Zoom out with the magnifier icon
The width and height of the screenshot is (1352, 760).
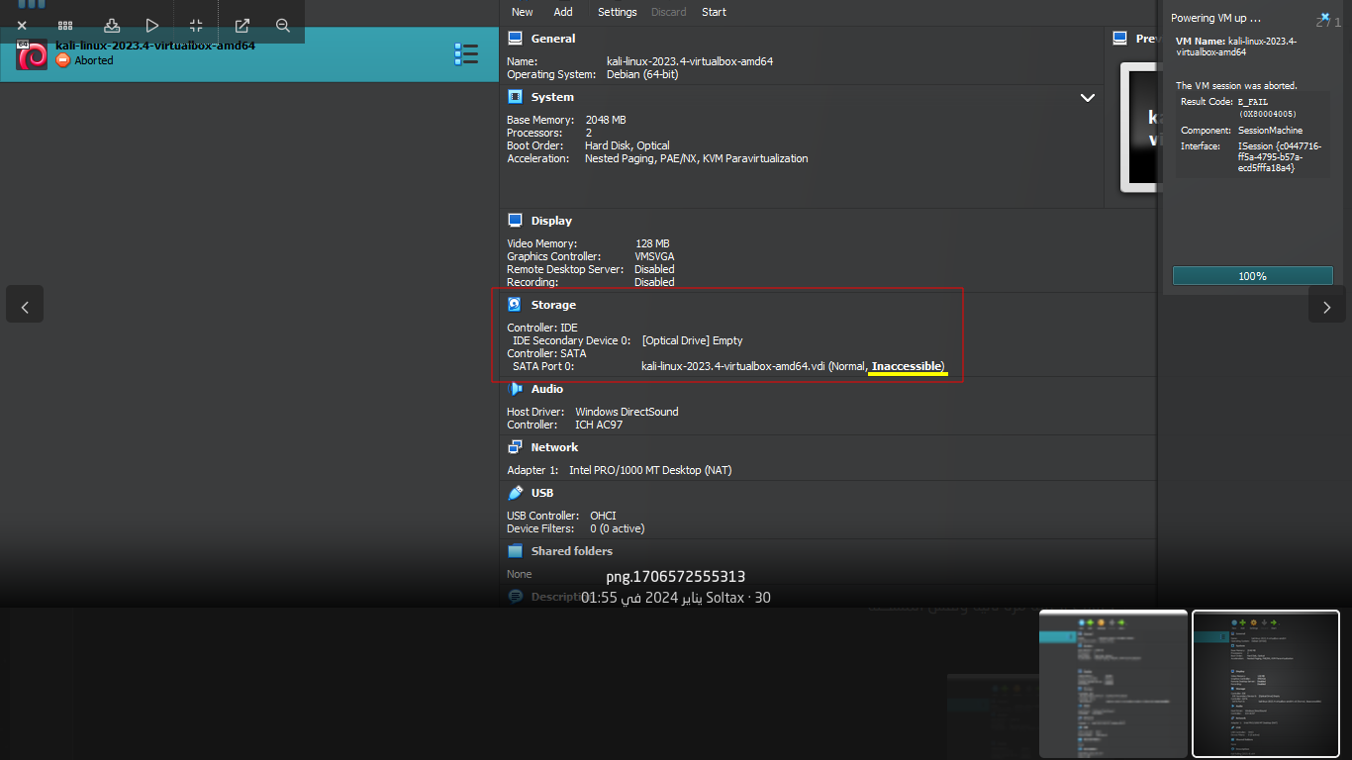coord(283,26)
